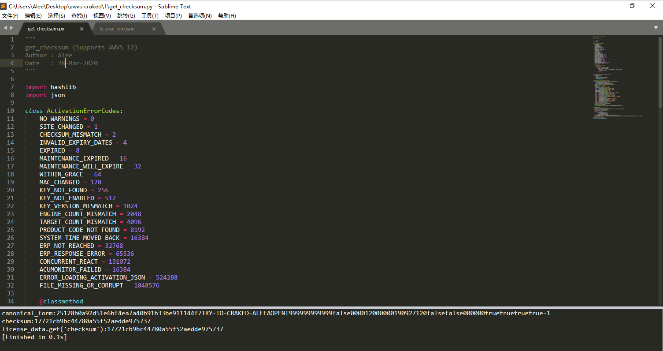Click the 'import json' line
Viewport: 663px width, 351px height.
[45, 95]
